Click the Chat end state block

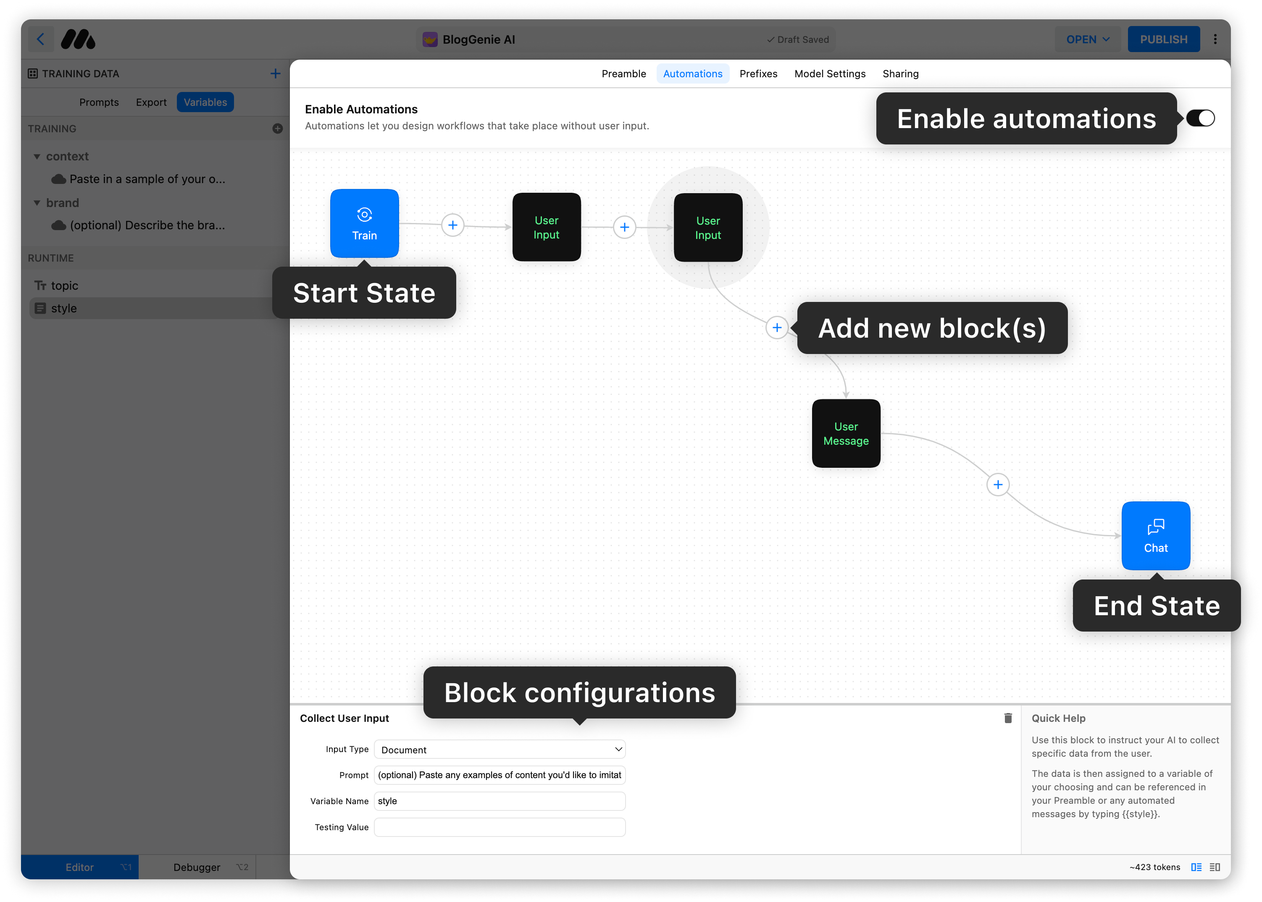click(x=1155, y=535)
